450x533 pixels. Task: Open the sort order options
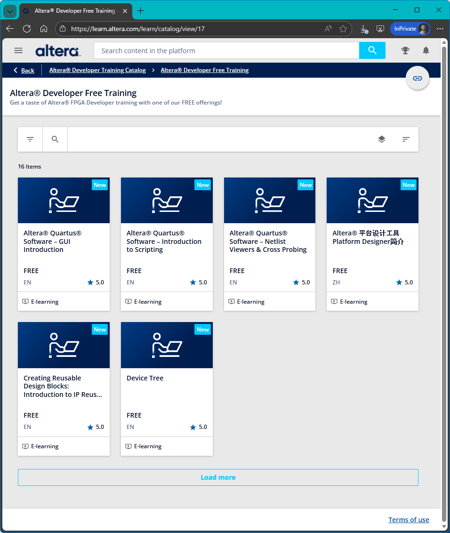(x=406, y=139)
